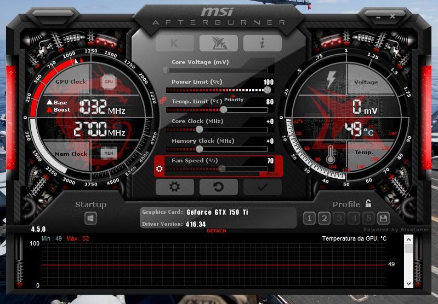Click the Core Clock slider handle

click(x=199, y=129)
